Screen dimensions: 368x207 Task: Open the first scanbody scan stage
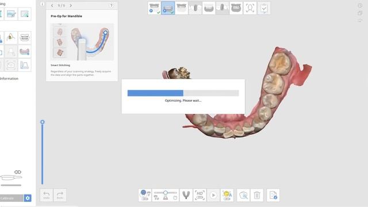click(x=195, y=8)
